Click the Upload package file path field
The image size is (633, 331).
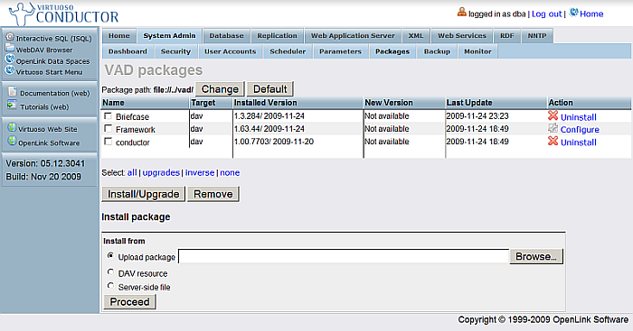344,256
